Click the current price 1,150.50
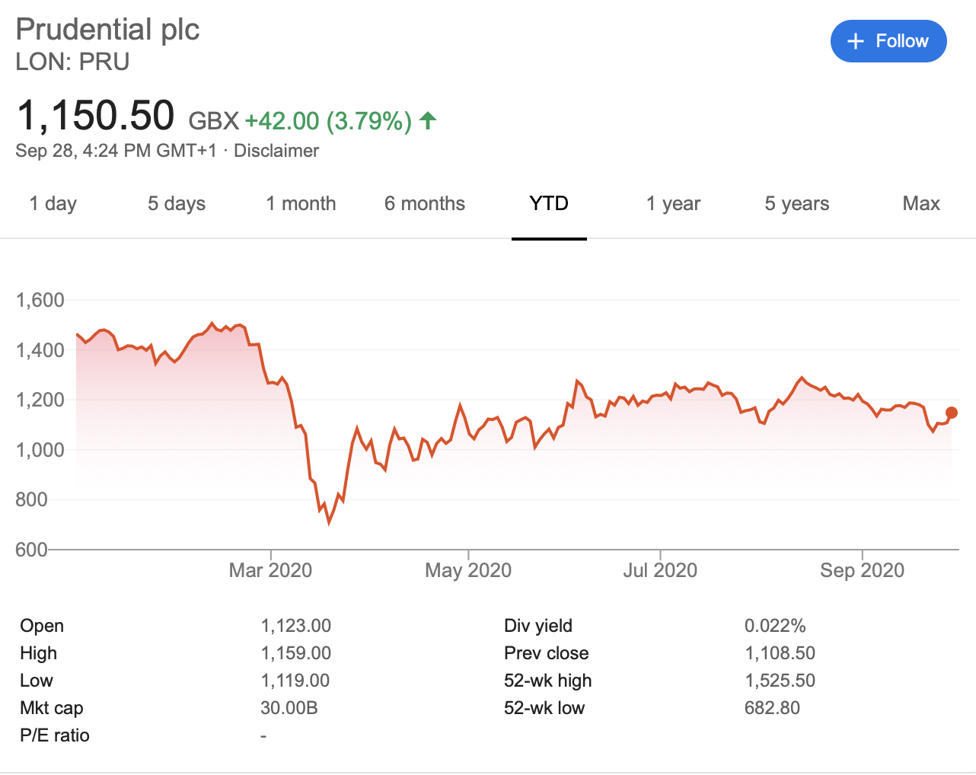Viewport: 976px width, 775px height. pyautogui.click(x=95, y=116)
